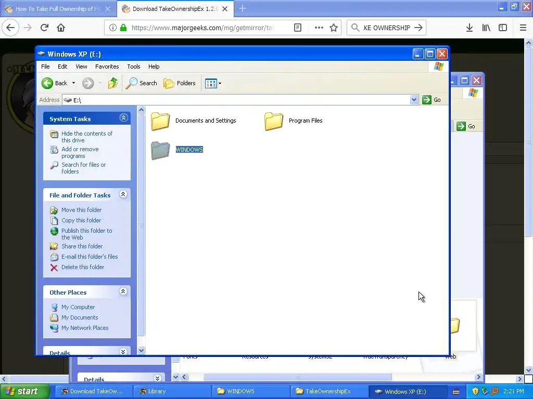Screen dimensions: 533x399
Task: Click Publish this folder to the Web
Action: [87, 234]
